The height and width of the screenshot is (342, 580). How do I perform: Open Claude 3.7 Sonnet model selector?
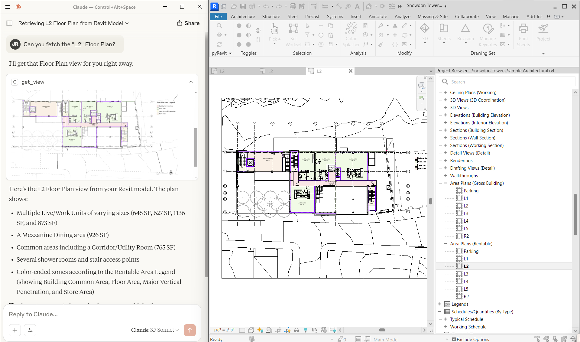click(155, 330)
